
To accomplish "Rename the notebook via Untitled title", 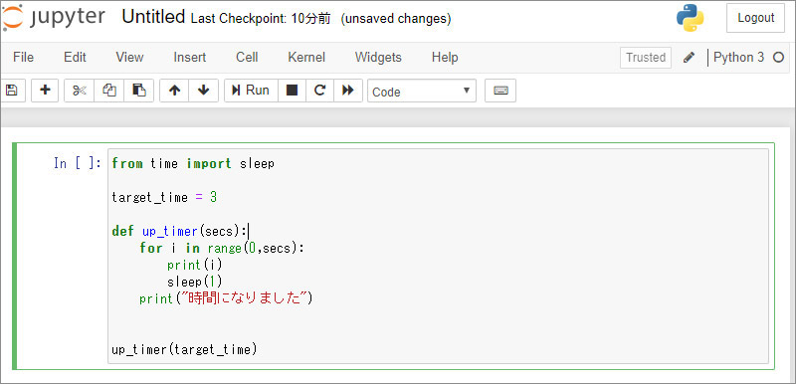I will 153,17.
